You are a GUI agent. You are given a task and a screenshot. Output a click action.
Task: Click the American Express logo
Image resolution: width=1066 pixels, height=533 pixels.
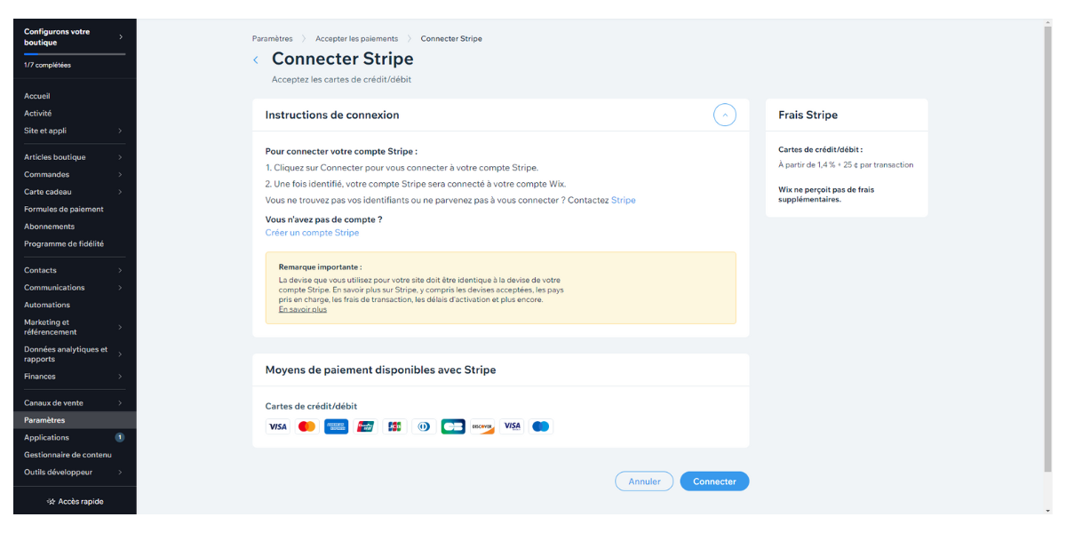[336, 426]
